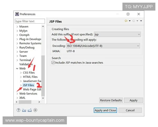Click the Help question mark icon
The height and width of the screenshot is (127, 158).
18,110
